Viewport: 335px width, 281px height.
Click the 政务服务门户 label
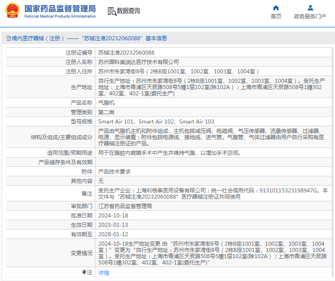(310, 16)
